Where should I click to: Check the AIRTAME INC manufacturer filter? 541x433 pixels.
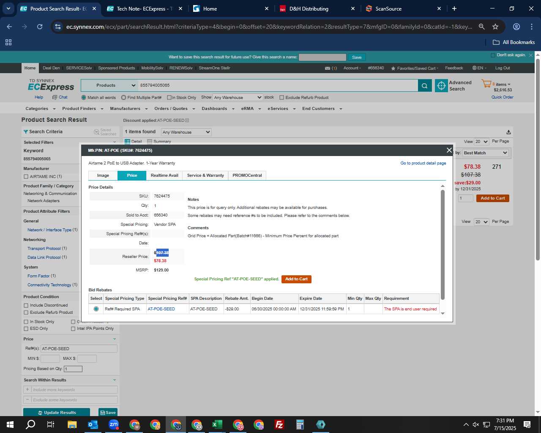coord(26,177)
